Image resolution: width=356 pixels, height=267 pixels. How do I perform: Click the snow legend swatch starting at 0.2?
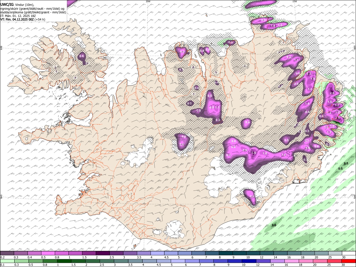(x=7, y=253)
